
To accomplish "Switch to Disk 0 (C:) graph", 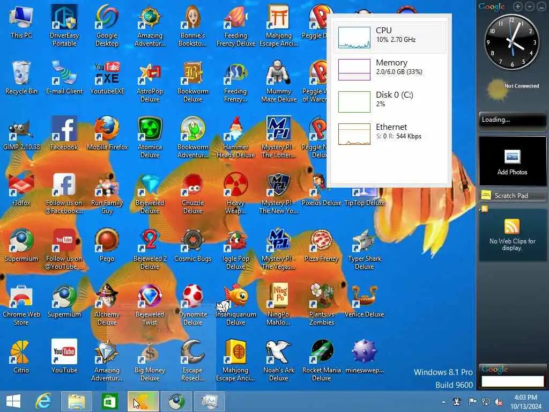I will pyautogui.click(x=389, y=102).
